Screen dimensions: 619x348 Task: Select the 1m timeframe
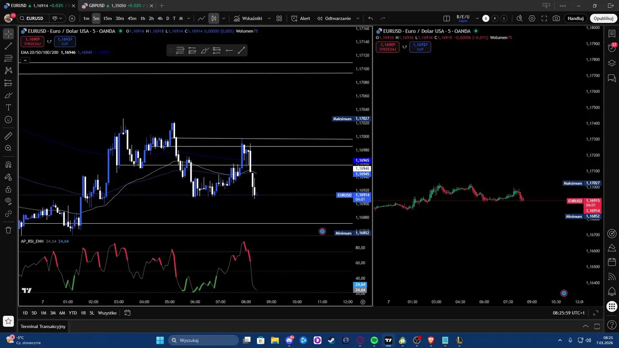[86, 18]
